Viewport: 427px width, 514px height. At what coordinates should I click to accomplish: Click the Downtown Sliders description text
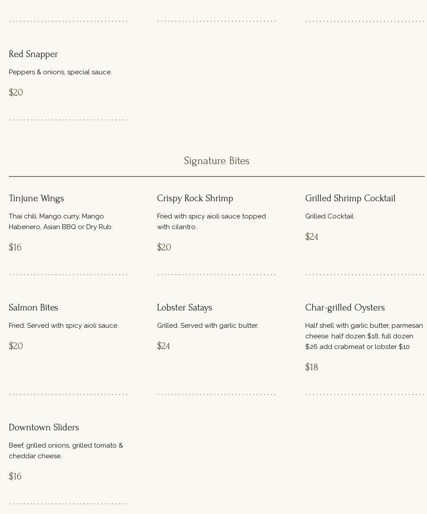point(65,451)
